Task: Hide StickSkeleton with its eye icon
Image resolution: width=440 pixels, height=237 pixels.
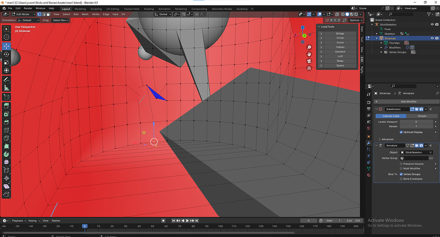Action: (432, 24)
